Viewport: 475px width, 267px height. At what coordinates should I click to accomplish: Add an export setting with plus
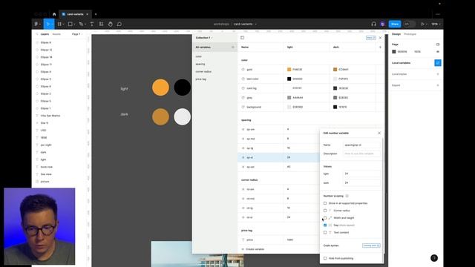[x=438, y=85]
